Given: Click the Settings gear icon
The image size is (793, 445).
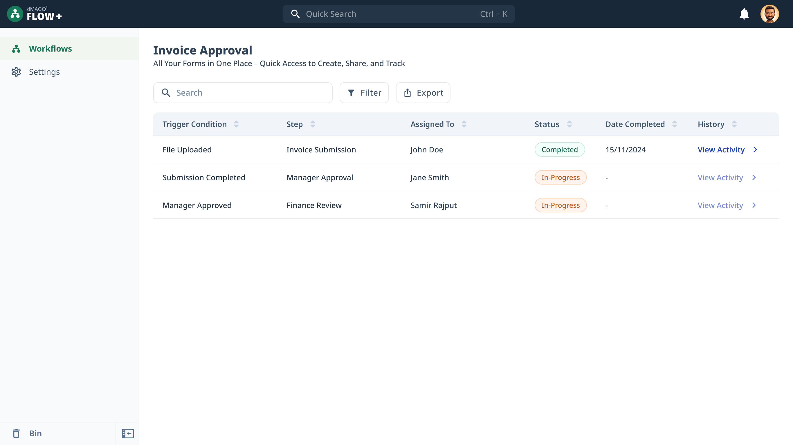Looking at the screenshot, I should click(x=16, y=72).
